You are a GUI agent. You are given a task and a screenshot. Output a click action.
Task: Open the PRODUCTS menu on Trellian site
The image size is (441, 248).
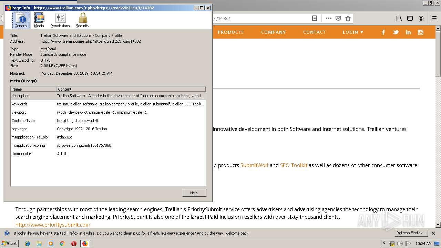click(231, 32)
